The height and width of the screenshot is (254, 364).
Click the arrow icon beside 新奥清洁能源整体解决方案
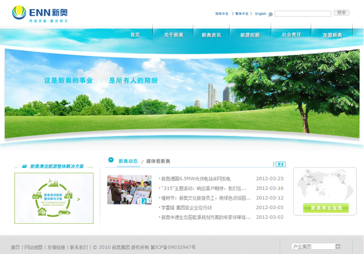click(x=24, y=166)
